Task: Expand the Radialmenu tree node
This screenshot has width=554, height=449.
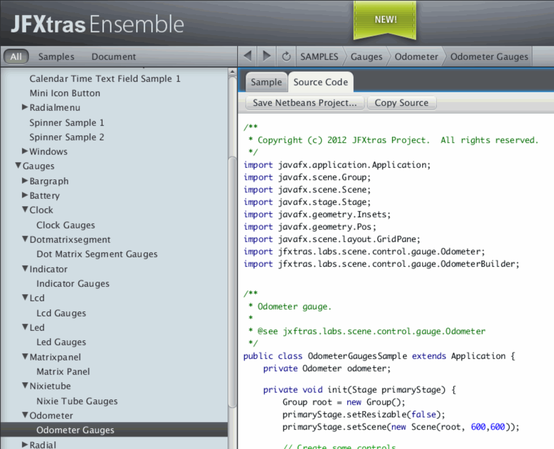Action: click(25, 107)
